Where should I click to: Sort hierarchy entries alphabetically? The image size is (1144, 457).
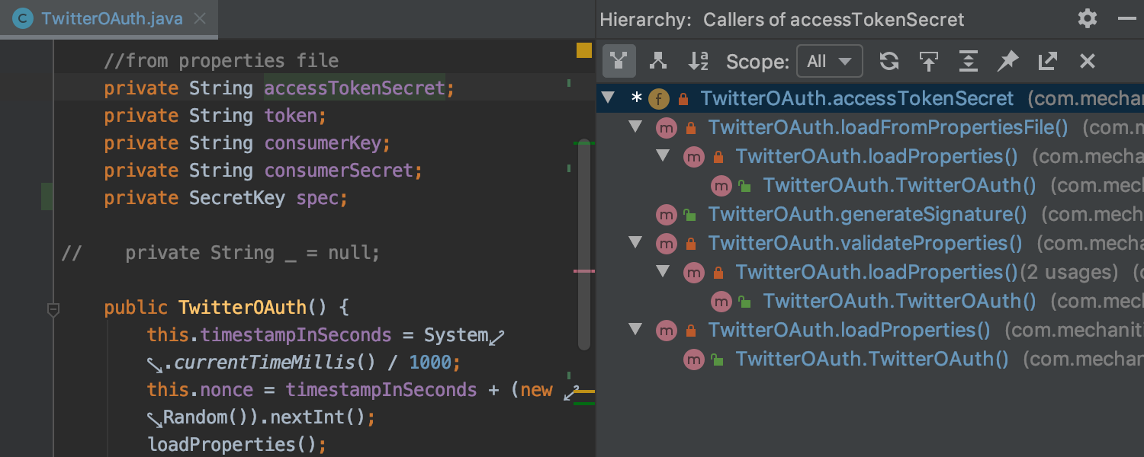pyautogui.click(x=698, y=61)
